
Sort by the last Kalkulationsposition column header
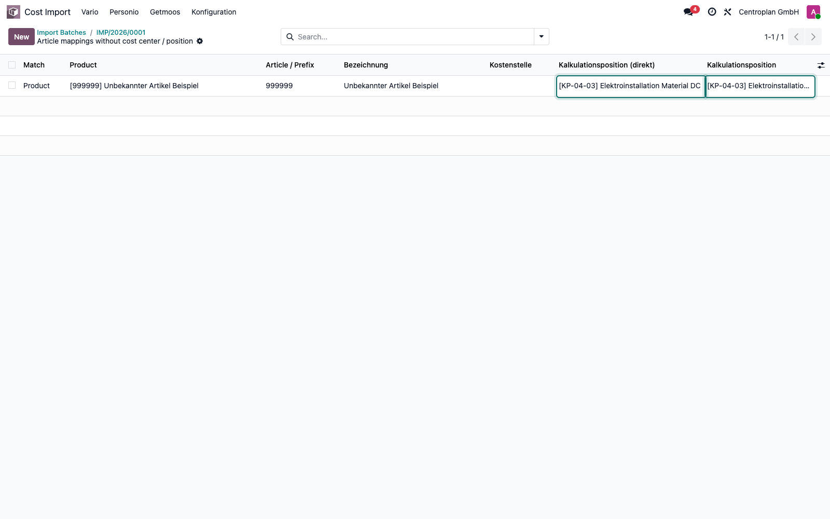pyautogui.click(x=741, y=65)
